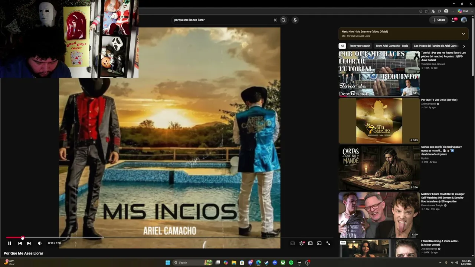Viewport: 475px width, 267px height.
Task: Select From Ariel Camacho - Topic chip
Action: coord(392,46)
